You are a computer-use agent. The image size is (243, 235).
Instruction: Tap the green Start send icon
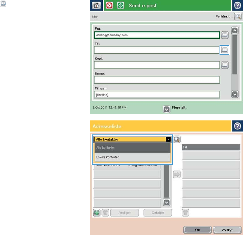121,6
